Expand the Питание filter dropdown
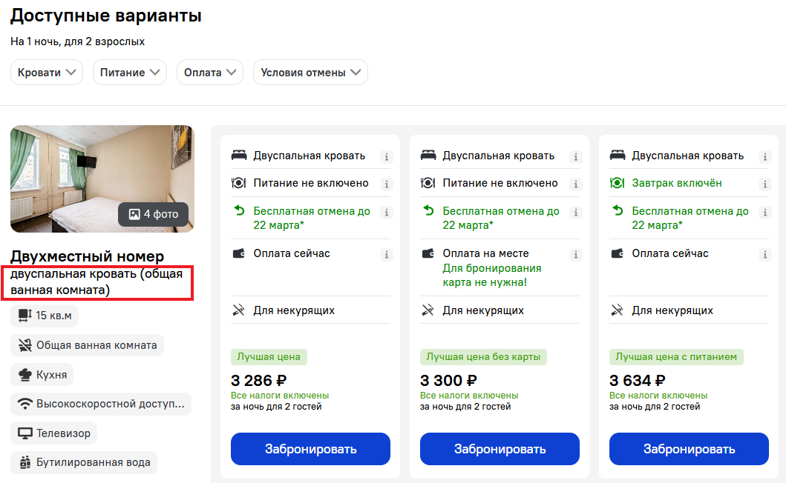 [x=129, y=73]
